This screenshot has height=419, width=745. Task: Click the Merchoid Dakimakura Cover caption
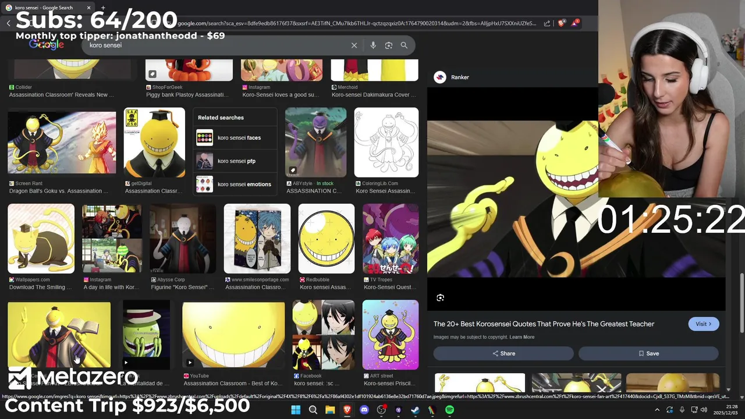pyautogui.click(x=374, y=95)
